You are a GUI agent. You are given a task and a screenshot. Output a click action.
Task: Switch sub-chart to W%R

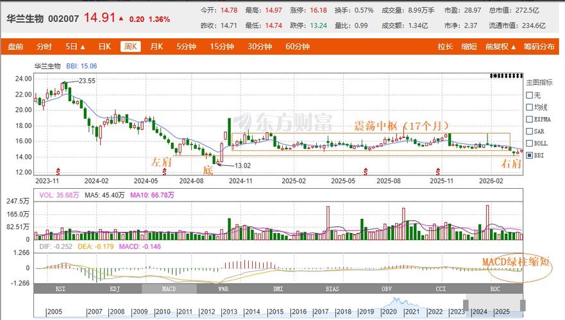pos(223,289)
